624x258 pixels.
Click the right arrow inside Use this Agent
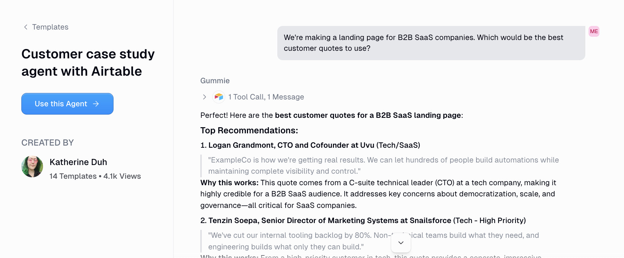tap(95, 104)
